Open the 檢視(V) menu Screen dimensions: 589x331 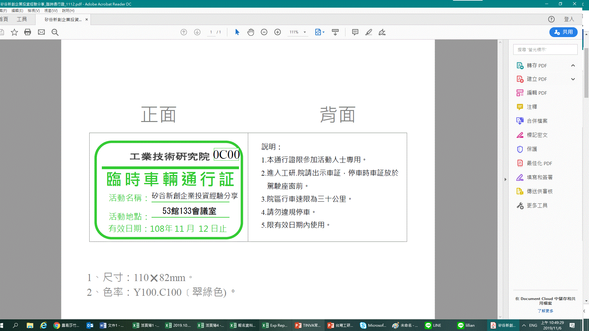(34, 10)
